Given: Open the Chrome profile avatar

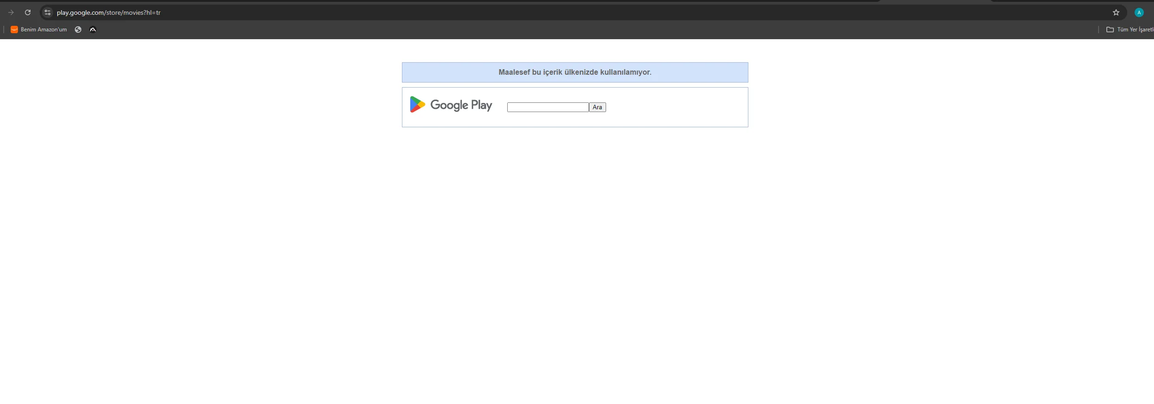Looking at the screenshot, I should coord(1139,12).
